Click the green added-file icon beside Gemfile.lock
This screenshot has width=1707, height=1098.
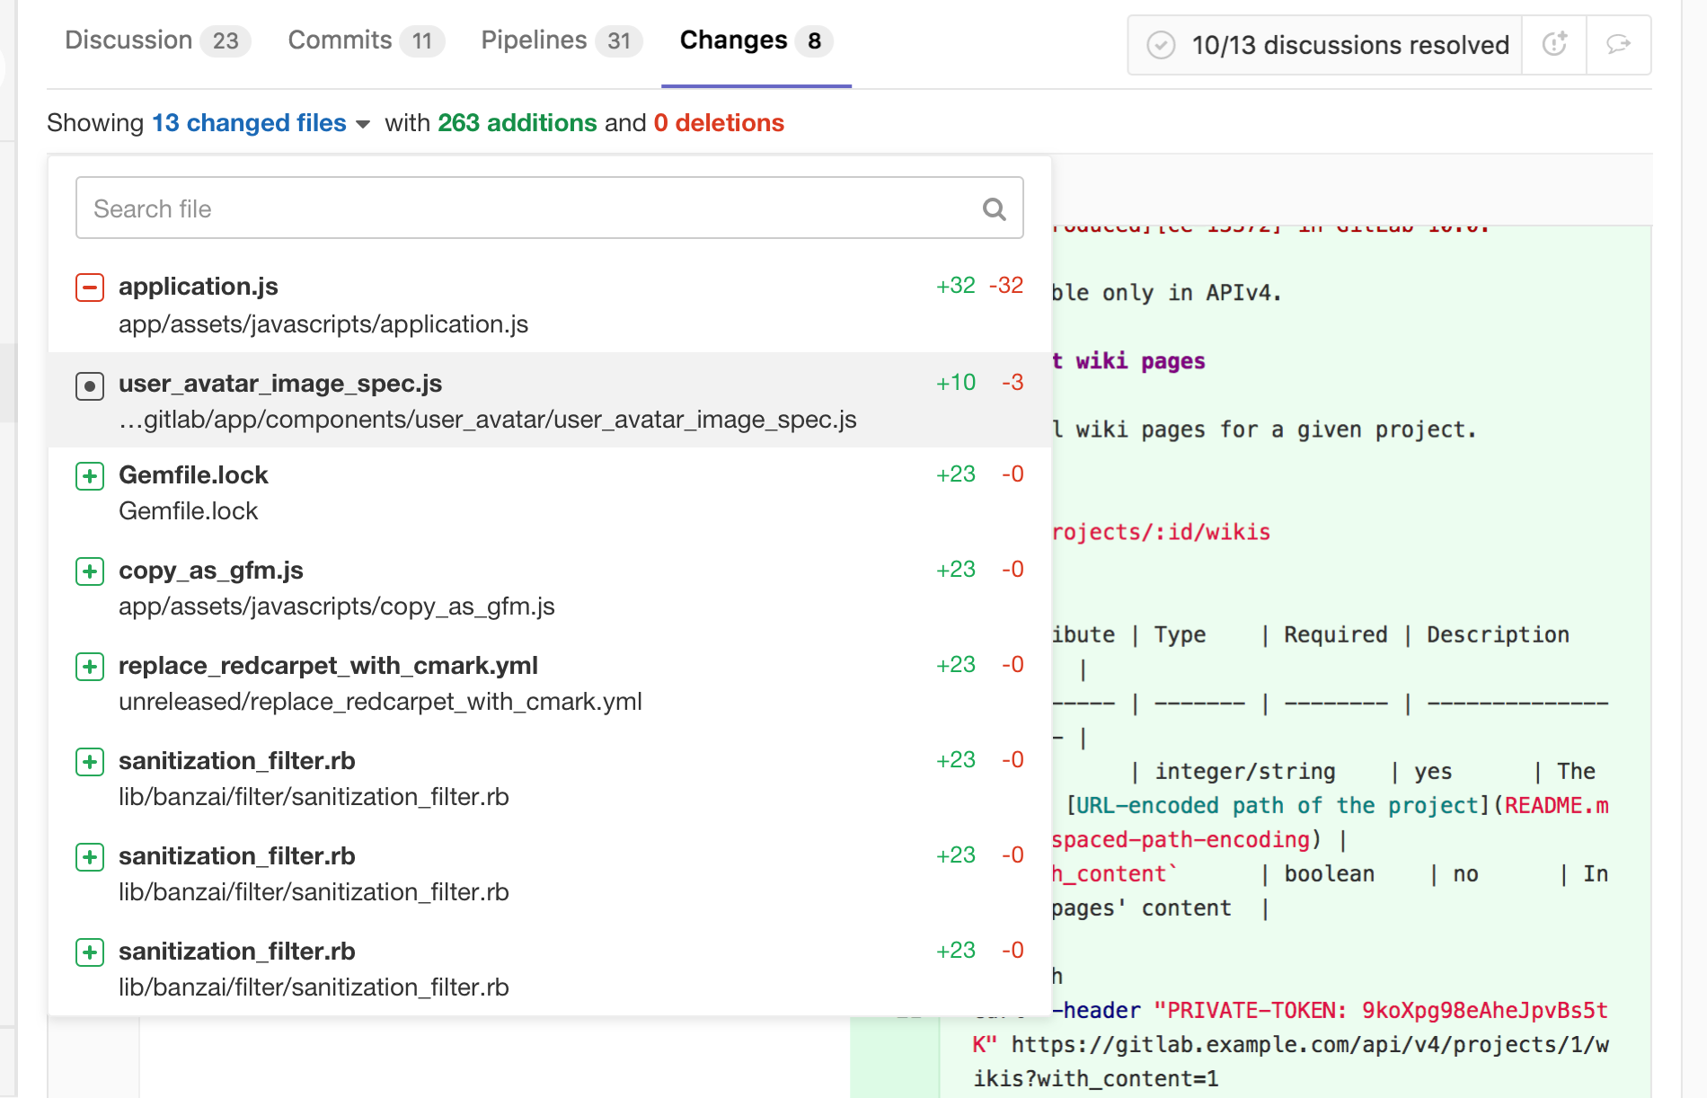tap(89, 476)
